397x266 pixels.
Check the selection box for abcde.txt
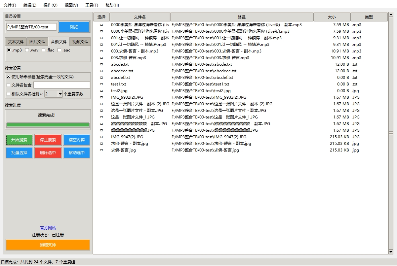pyautogui.click(x=101, y=64)
